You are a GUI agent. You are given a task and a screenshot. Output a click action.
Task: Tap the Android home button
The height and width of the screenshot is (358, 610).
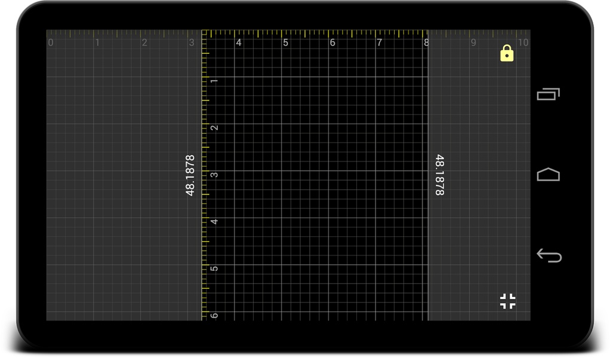pyautogui.click(x=548, y=174)
